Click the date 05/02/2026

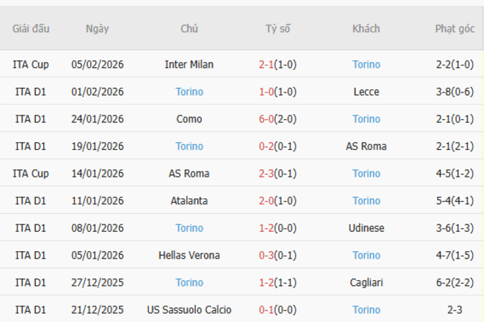[98, 65]
